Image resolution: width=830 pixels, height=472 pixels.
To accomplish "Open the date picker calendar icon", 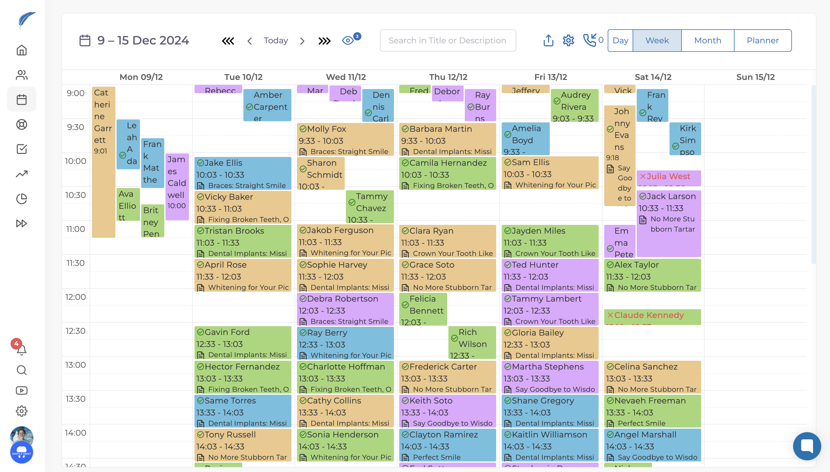I will point(85,40).
